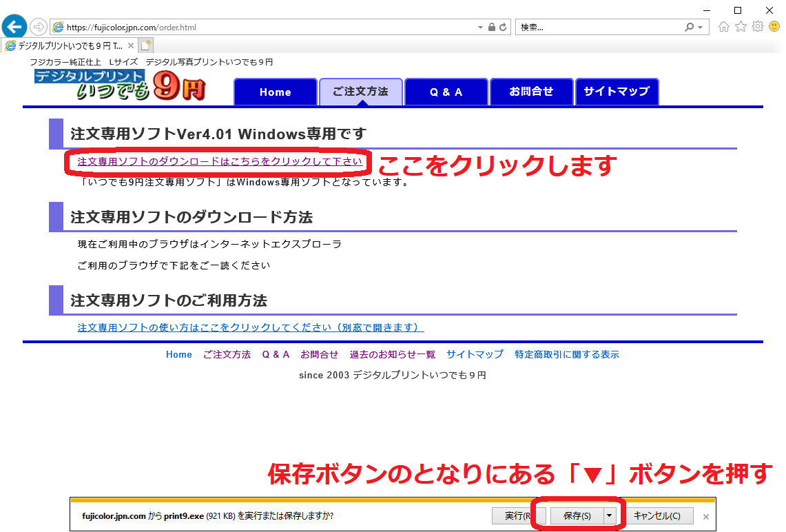Expand the address bar URL dropdown arrow
This screenshot has height=532, width=786.
481,28
